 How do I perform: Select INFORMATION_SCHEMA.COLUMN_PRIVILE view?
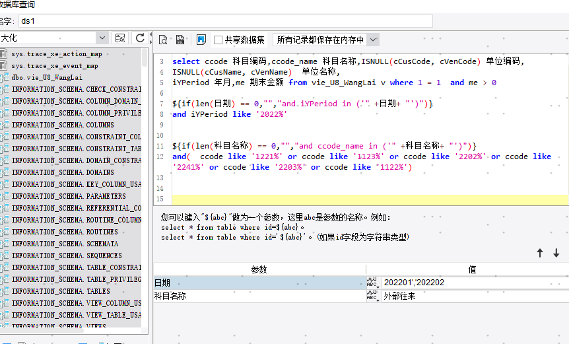coord(76,113)
